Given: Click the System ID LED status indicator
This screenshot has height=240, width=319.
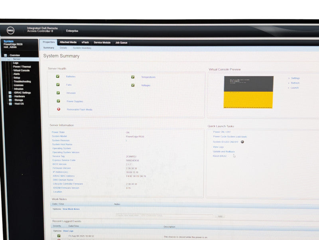Looking at the screenshot, I should coord(242,142).
